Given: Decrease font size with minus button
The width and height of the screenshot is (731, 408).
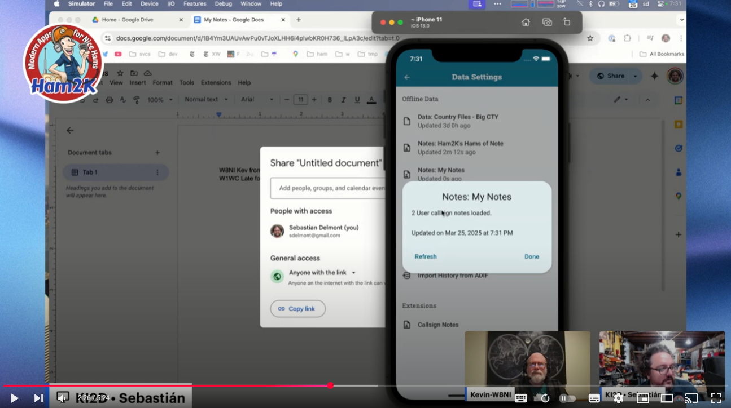Looking at the screenshot, I should point(287,100).
